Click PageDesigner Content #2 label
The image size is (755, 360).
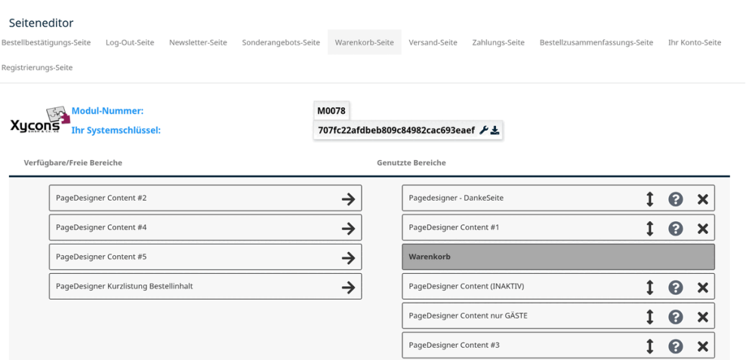101,198
